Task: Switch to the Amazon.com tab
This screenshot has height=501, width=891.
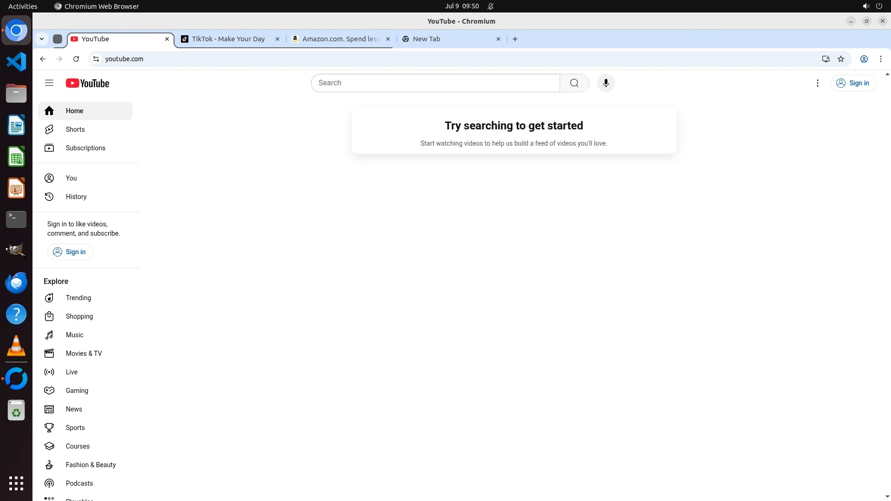Action: pos(340,39)
